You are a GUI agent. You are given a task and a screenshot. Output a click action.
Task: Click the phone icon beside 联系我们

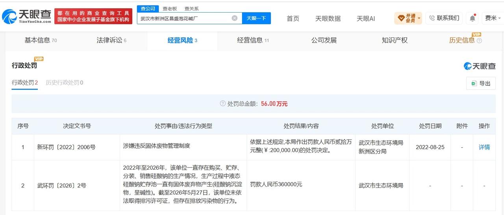(432, 18)
